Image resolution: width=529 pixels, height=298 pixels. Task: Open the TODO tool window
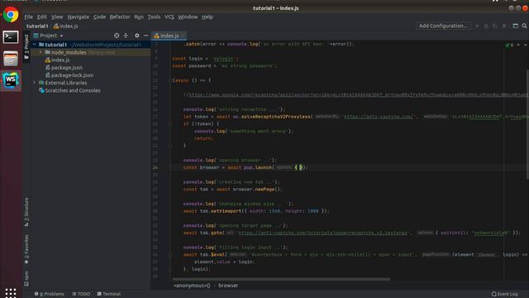click(81, 294)
